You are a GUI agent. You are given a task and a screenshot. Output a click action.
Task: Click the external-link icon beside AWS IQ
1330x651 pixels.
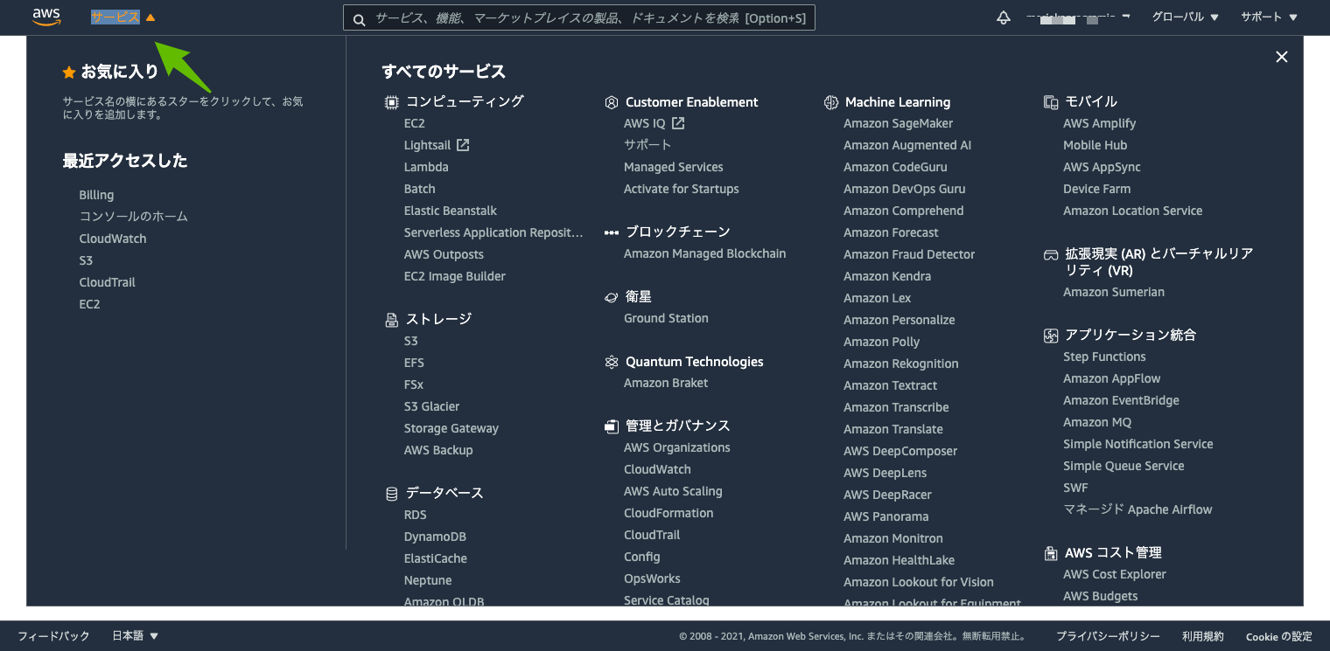(678, 123)
